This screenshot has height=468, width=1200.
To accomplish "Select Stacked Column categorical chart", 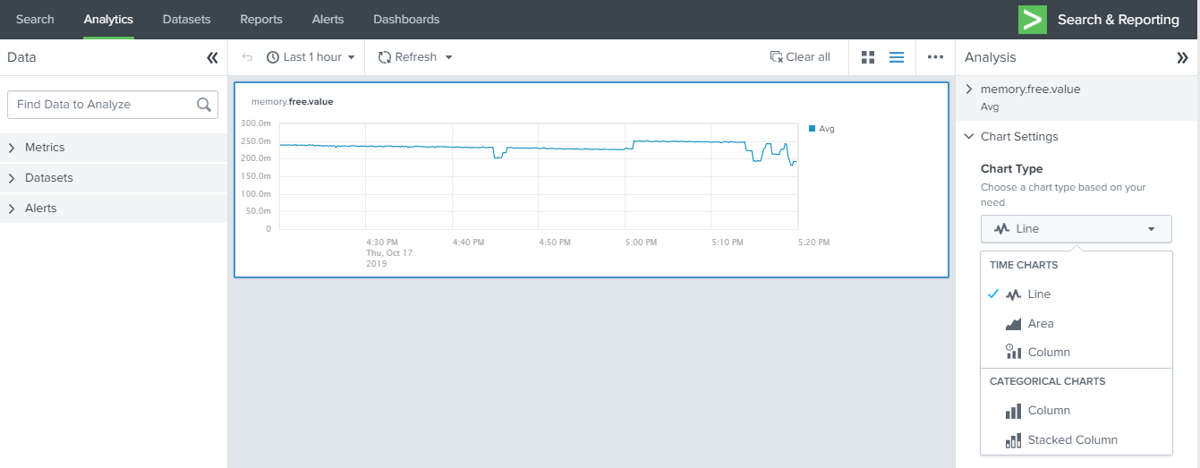I will [1071, 440].
